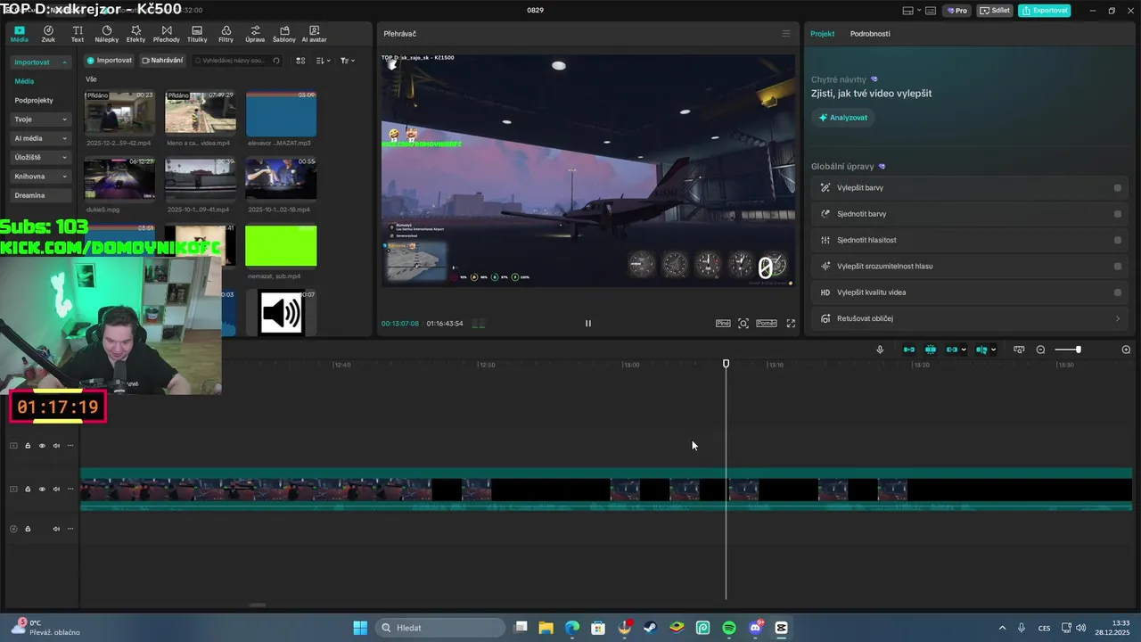Open the Úprava adjustment tool
This screenshot has height=642, width=1141.
255,34
